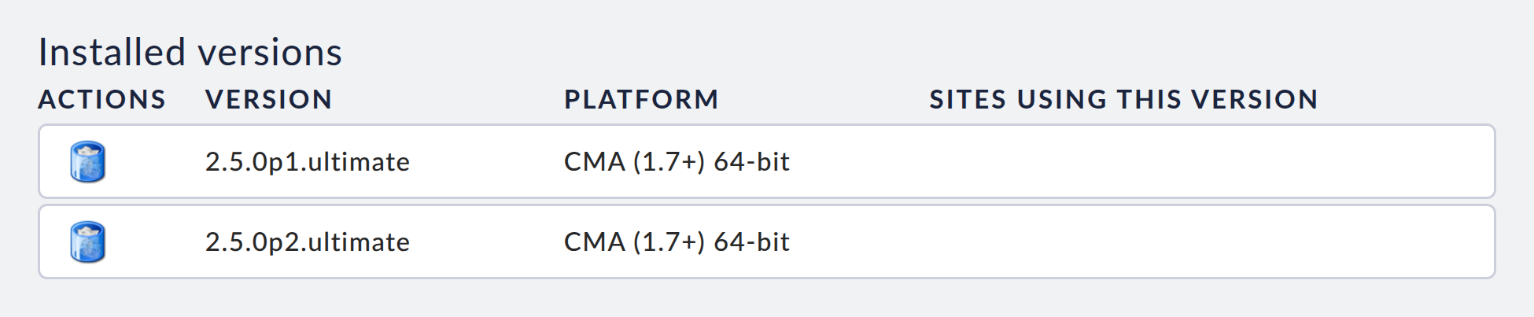The width and height of the screenshot is (1534, 317).
Task: Click the word 'versions' in the heading
Action: pyautogui.click(x=270, y=53)
